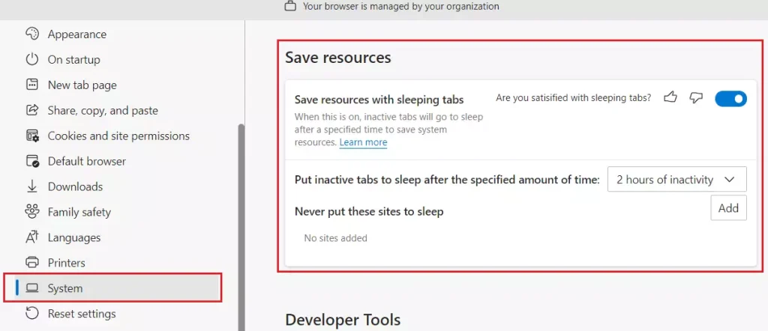768x331 pixels.
Task: Open Appearance settings
Action: click(x=77, y=34)
